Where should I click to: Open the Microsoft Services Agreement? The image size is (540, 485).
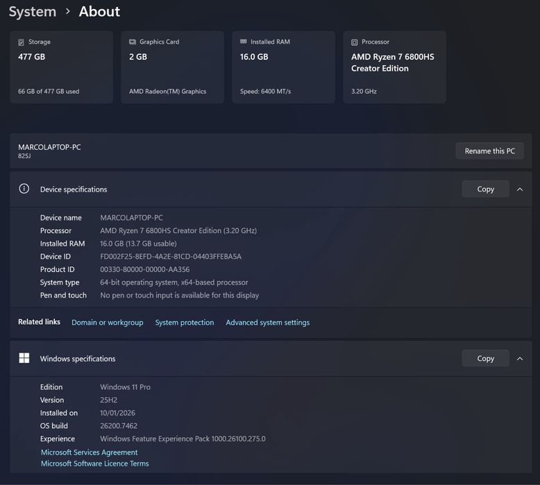[x=89, y=452]
